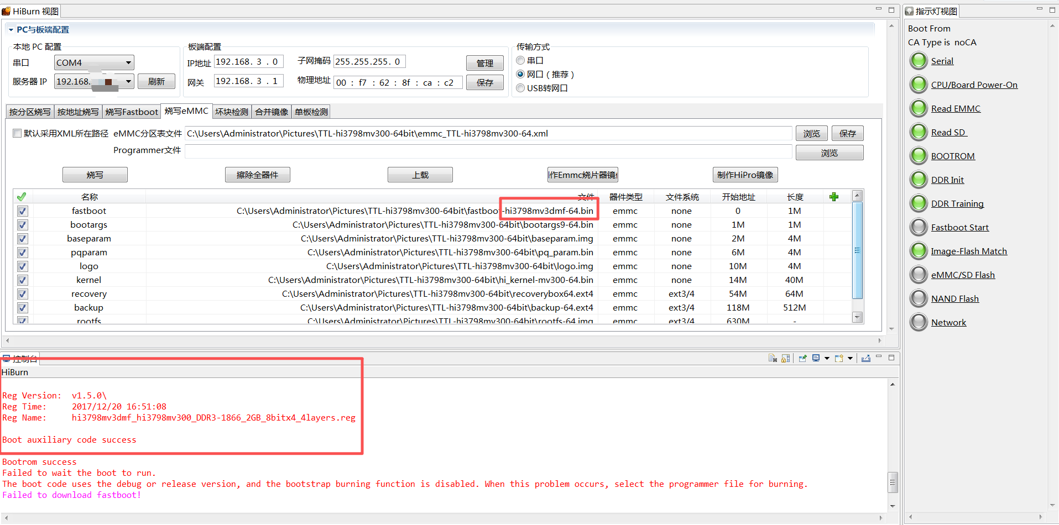Uncheck the recovery partition checkbox
The image size is (1059, 525).
pos(22,294)
